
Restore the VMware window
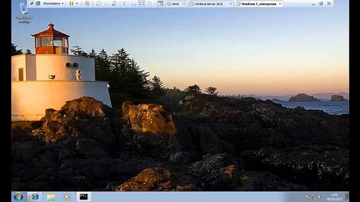click(321, 3)
